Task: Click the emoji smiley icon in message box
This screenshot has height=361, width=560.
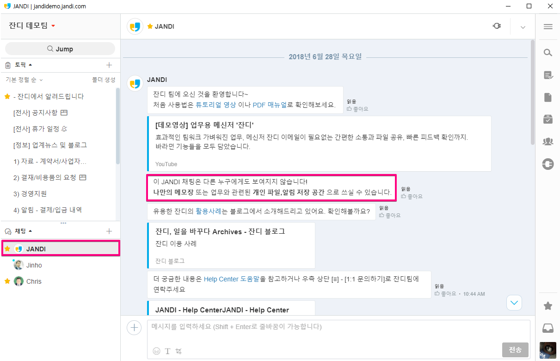Action: tap(156, 351)
